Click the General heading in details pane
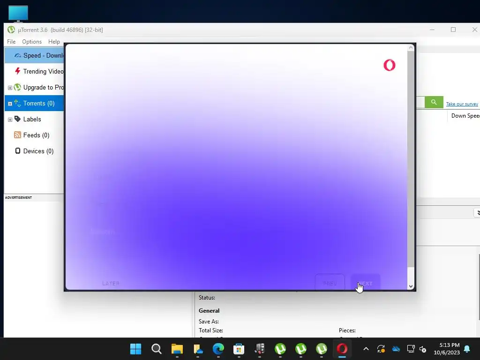Screen dimensions: 480x360 (209, 310)
